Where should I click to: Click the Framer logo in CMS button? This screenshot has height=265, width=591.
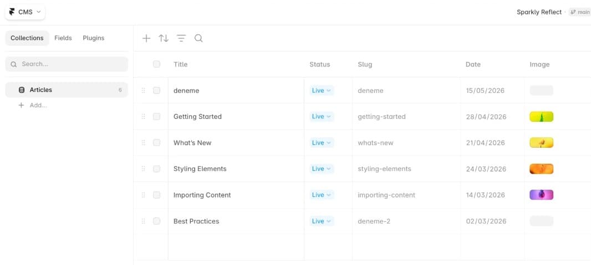pyautogui.click(x=12, y=12)
